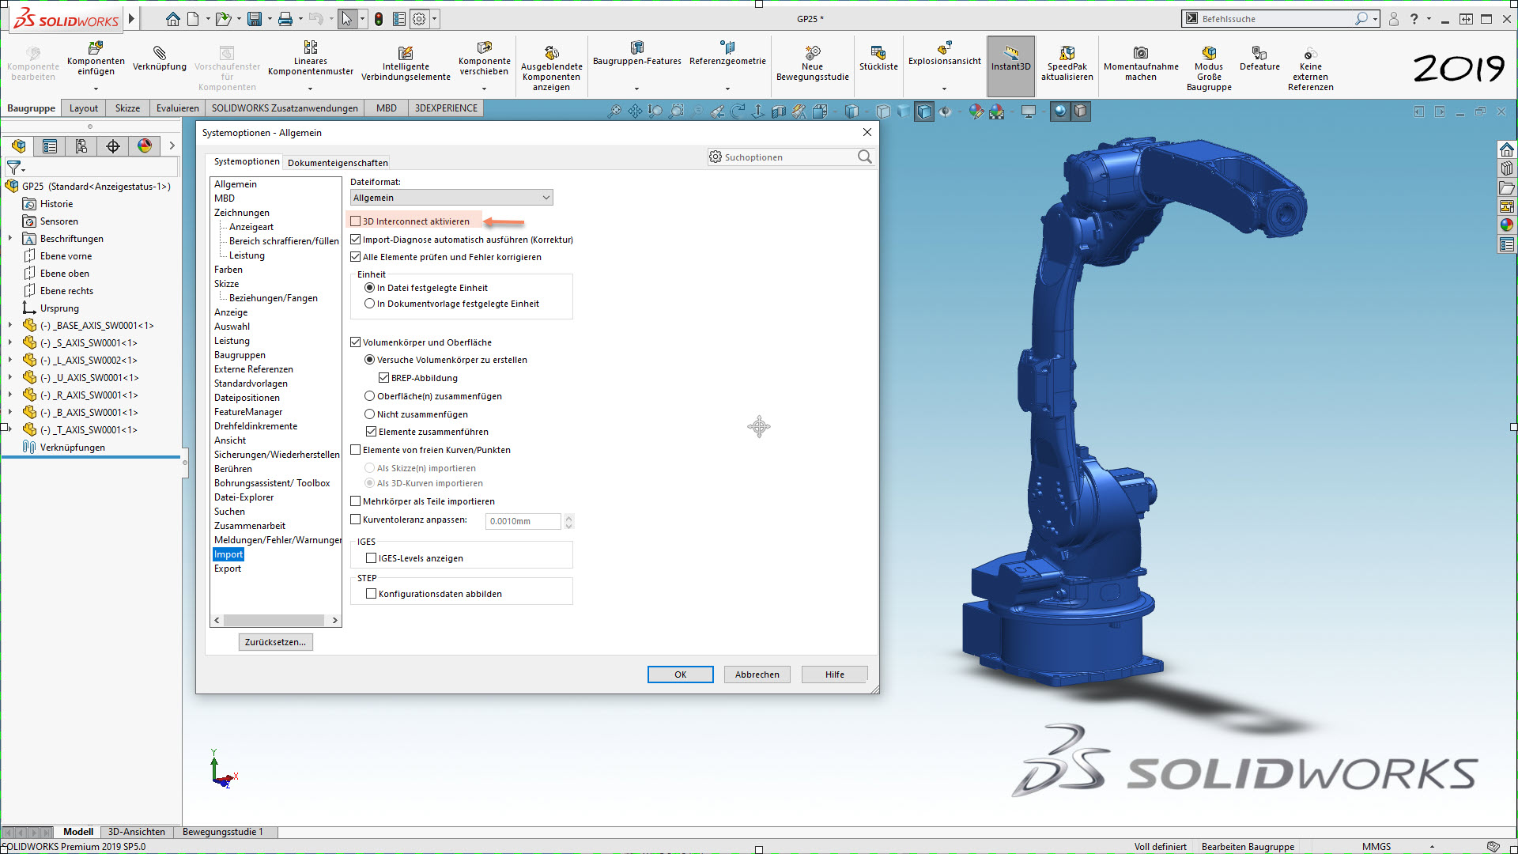Click the Hilfe button
The height and width of the screenshot is (854, 1518).
[x=834, y=675]
